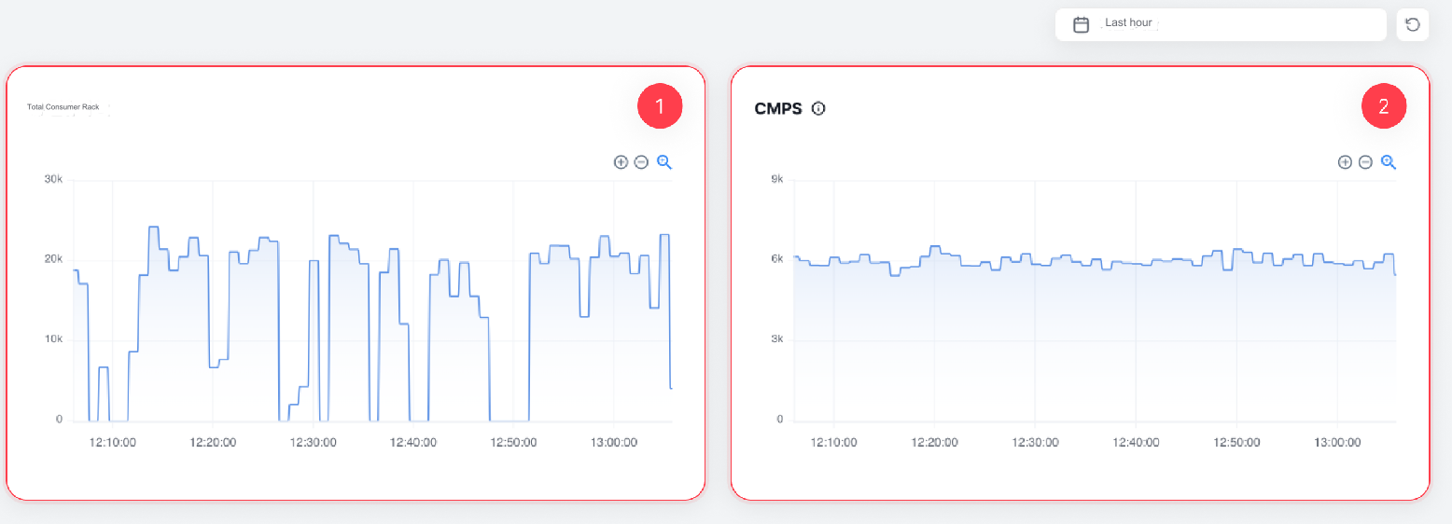This screenshot has height=524, width=1452.
Task: Click 12:10:00 time label on CMPS chart
Action: click(x=834, y=442)
